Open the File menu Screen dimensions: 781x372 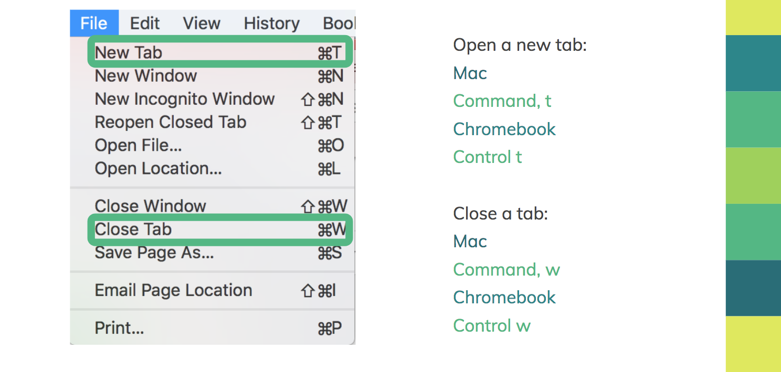(94, 24)
